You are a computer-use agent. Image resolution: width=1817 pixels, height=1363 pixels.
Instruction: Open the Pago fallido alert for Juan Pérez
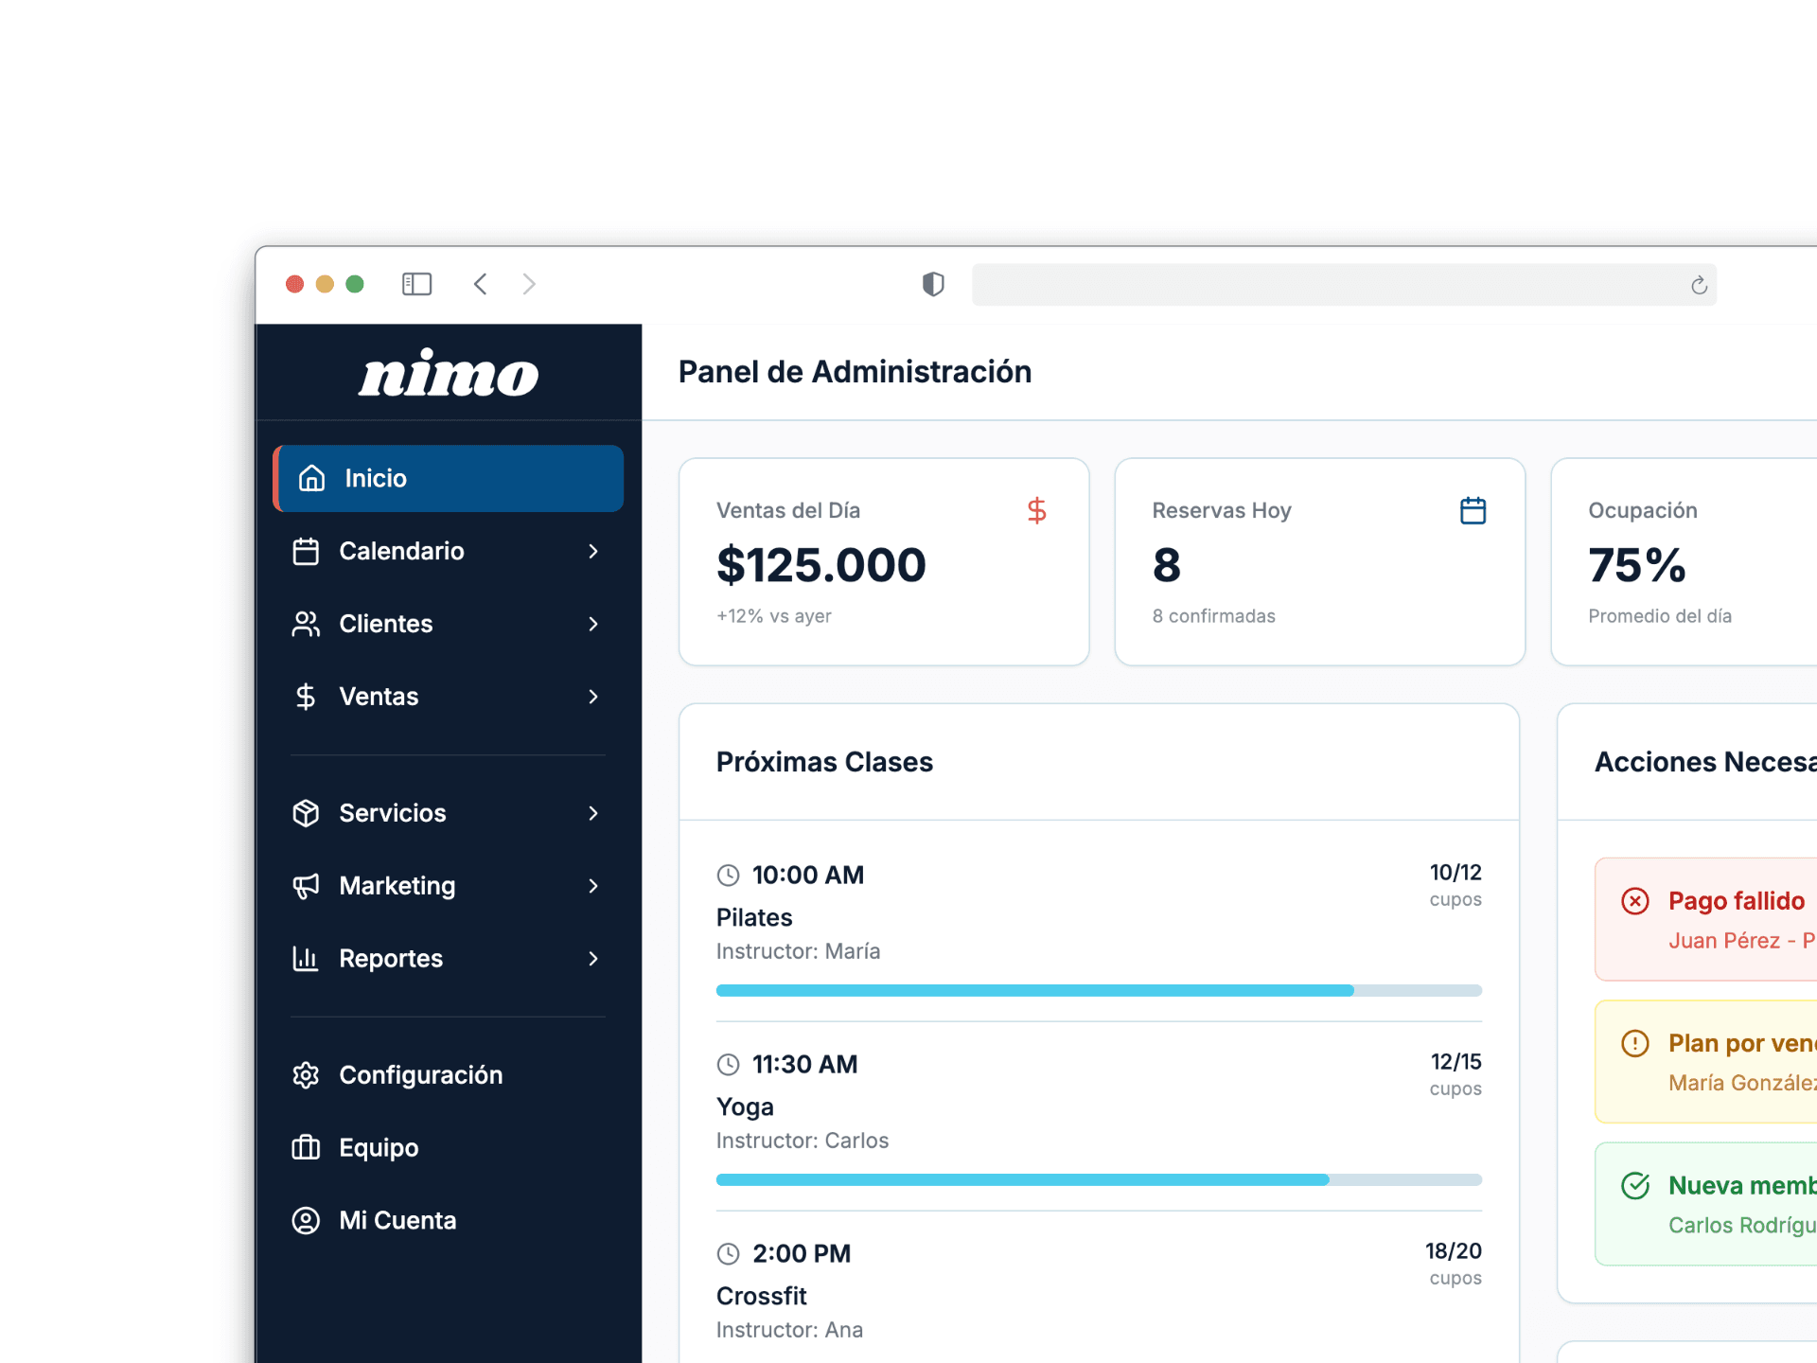tap(1738, 919)
